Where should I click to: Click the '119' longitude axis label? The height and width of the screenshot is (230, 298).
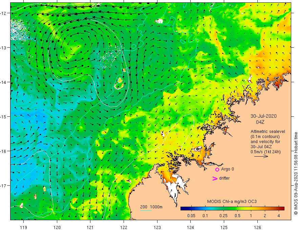click(x=23, y=227)
